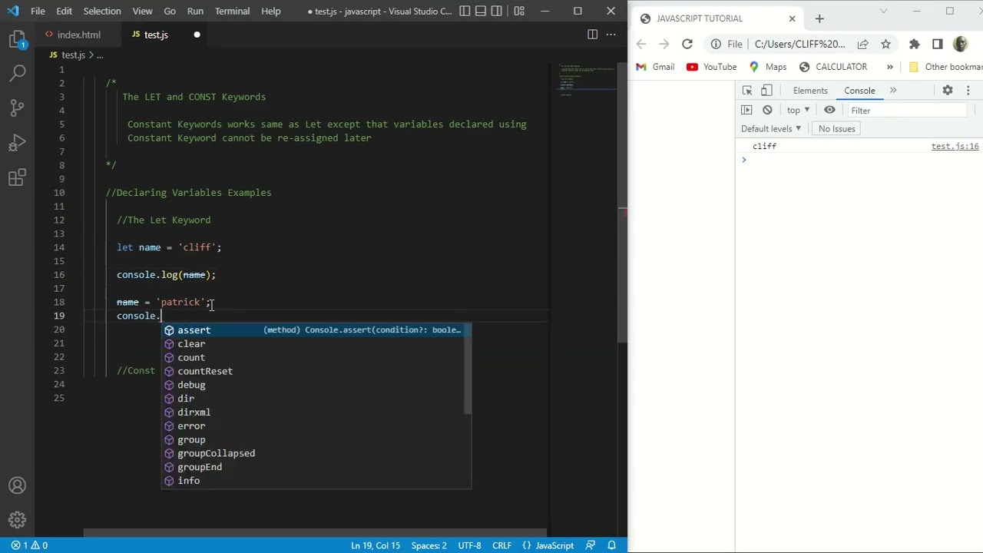Share this page from address bar
The image size is (983, 553).
863,45
